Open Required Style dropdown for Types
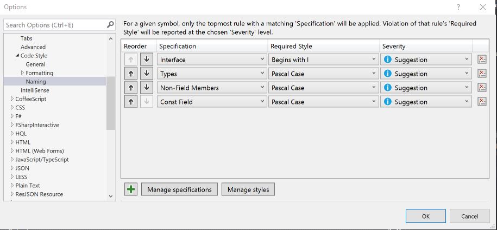Image resolution: width=497 pixels, height=230 pixels. (x=323, y=74)
